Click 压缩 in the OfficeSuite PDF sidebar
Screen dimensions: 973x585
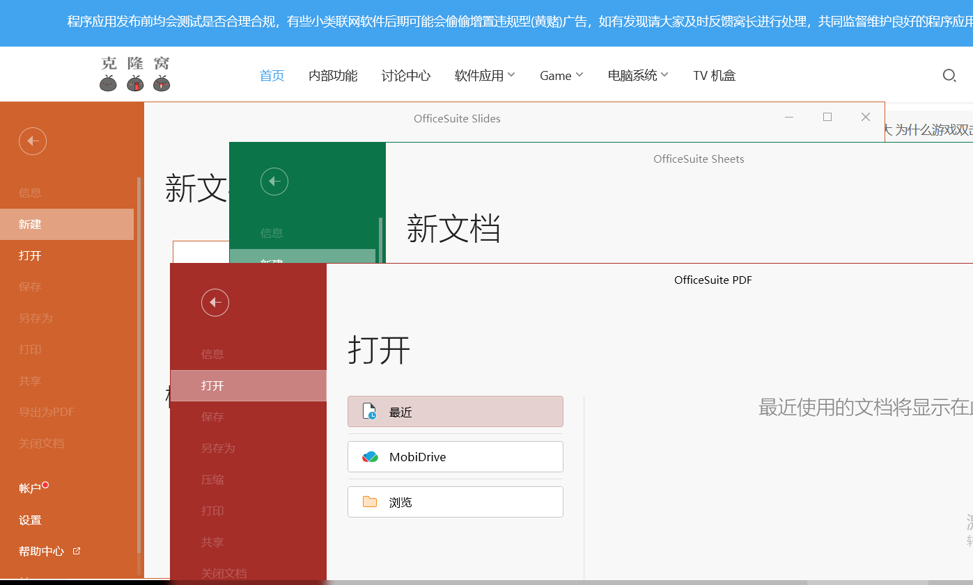click(x=212, y=479)
